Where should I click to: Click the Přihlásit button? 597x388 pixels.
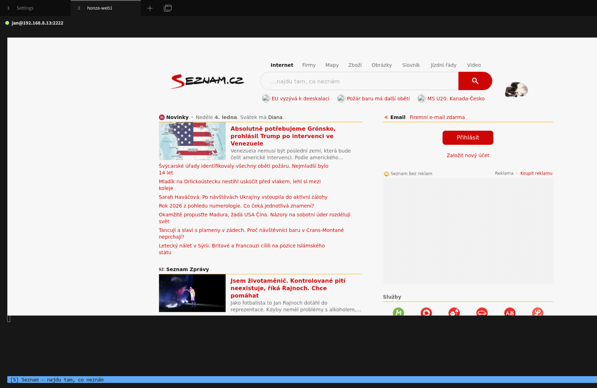pos(468,138)
